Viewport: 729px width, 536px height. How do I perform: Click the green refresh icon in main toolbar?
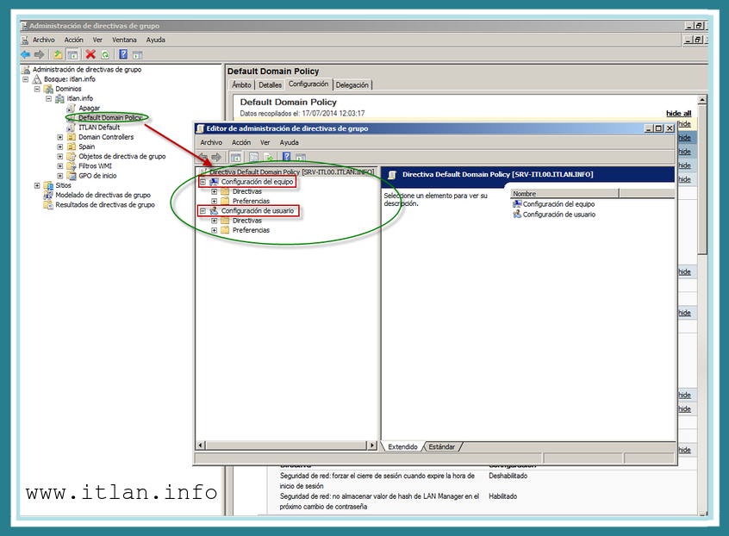pos(104,54)
